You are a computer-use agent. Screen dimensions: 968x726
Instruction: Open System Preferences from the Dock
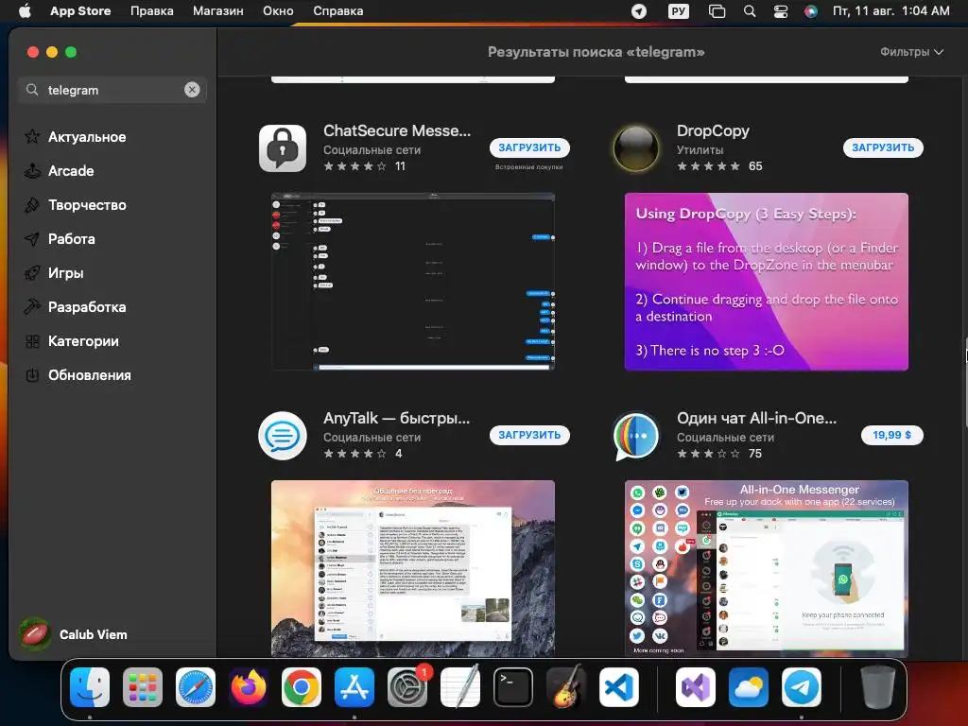[407, 687]
